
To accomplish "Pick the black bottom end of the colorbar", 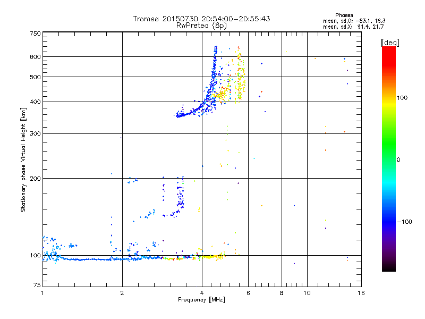I will [388, 269].
